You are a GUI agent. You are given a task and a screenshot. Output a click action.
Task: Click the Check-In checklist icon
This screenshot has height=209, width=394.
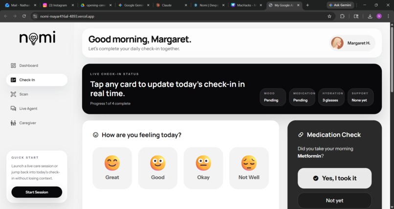(x=13, y=80)
